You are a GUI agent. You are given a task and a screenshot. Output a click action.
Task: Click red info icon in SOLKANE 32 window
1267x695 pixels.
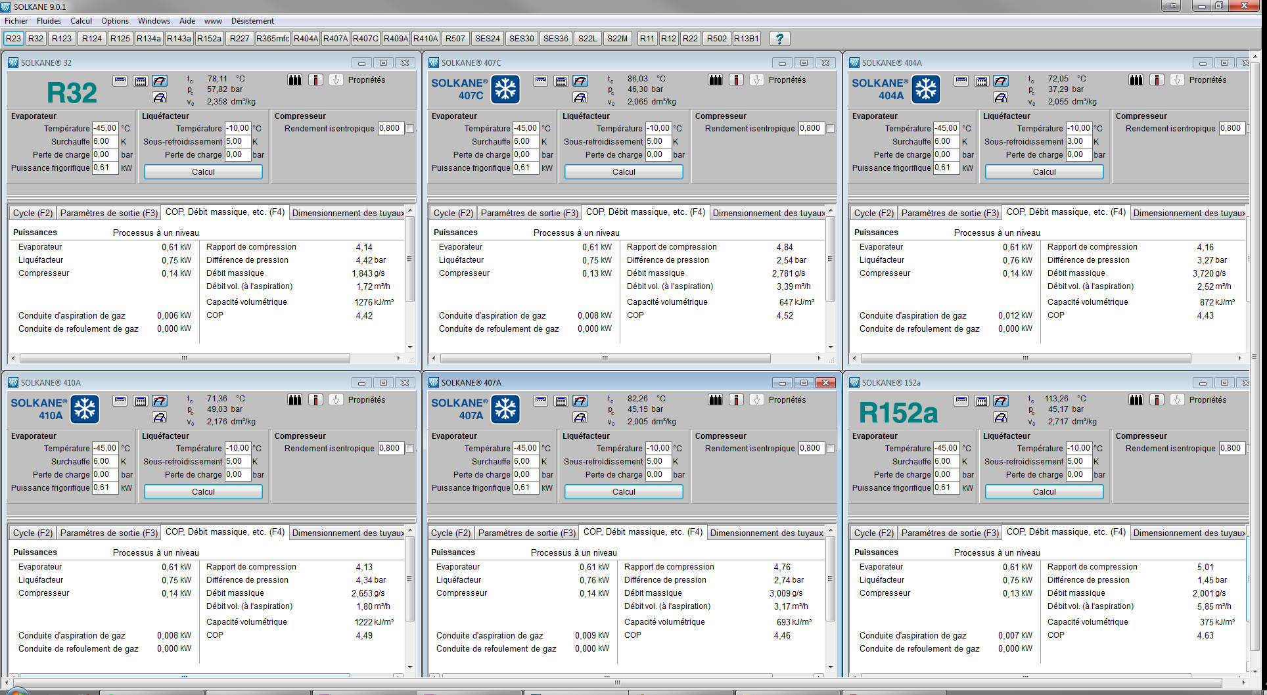(316, 80)
